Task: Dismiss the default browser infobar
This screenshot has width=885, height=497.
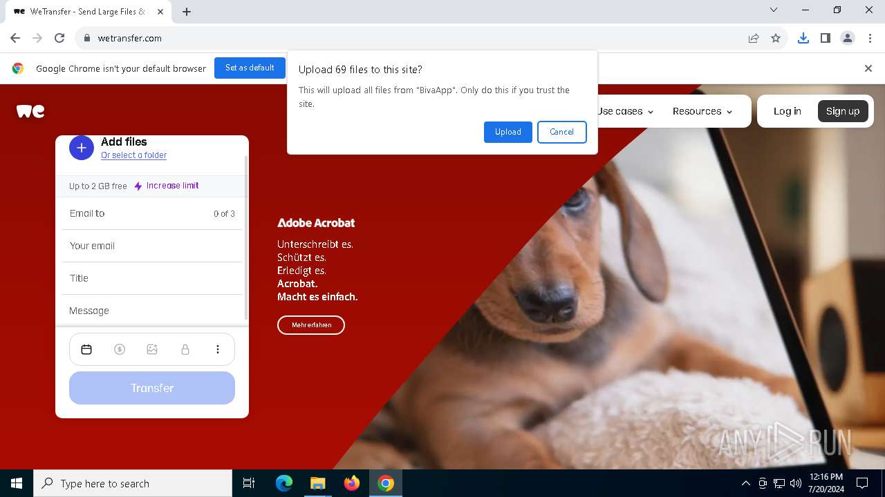Action: tap(868, 68)
